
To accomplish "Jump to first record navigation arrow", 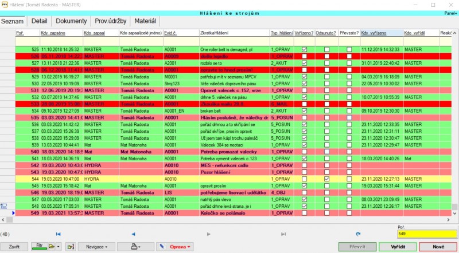I will (x=58, y=234).
